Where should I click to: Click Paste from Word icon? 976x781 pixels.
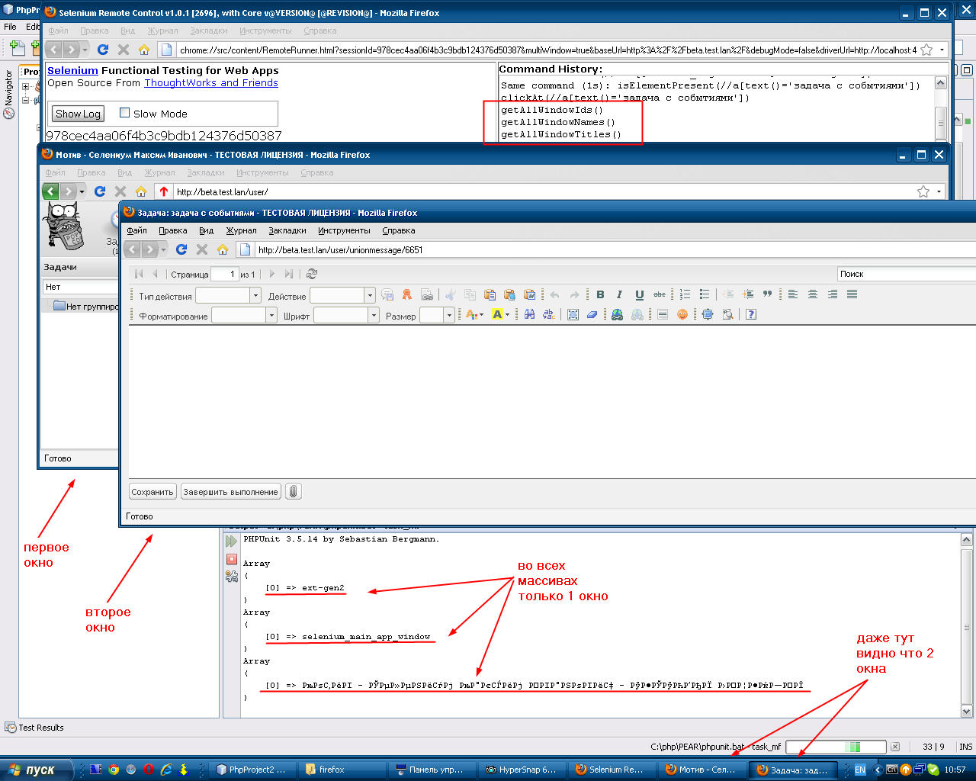pos(530,294)
